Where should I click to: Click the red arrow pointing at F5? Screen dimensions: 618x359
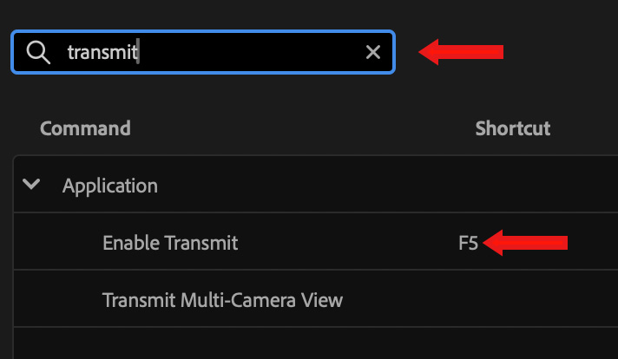[526, 243]
